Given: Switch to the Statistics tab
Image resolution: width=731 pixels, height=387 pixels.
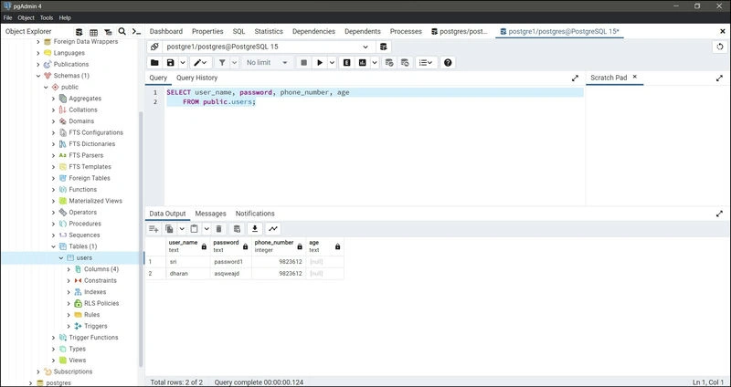Looking at the screenshot, I should click(x=269, y=31).
